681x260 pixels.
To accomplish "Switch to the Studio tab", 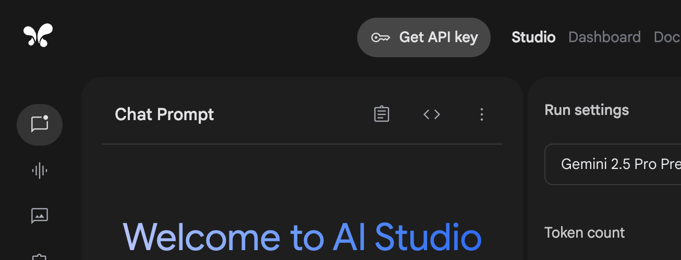I will pyautogui.click(x=533, y=37).
